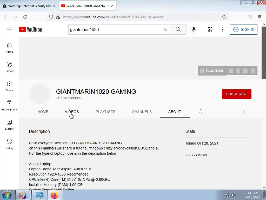Click the 267 subscribers text

pyautogui.click(x=69, y=98)
